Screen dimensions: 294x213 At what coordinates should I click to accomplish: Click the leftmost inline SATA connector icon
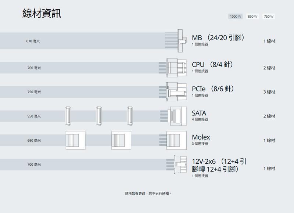[x=68, y=116]
